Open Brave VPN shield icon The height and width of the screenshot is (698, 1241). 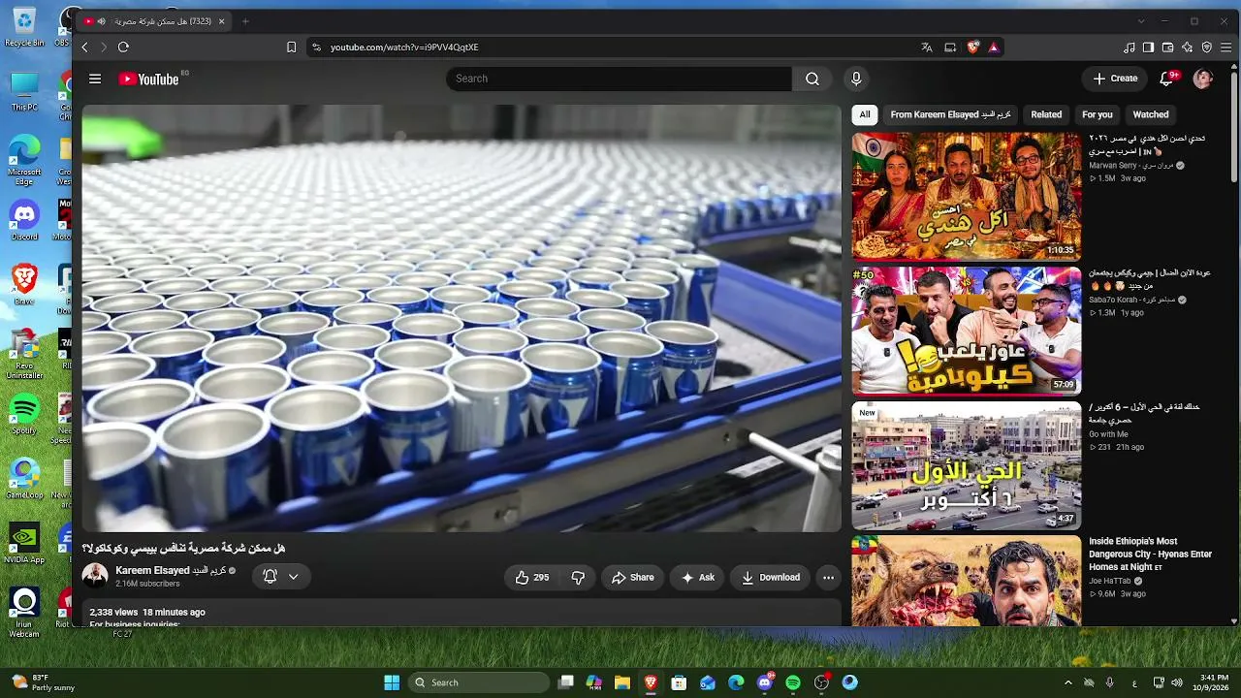point(1207,47)
